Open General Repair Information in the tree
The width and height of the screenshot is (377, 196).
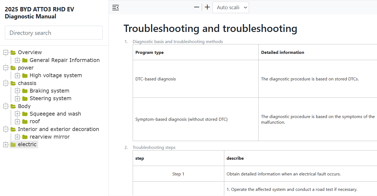pyautogui.click(x=65, y=60)
